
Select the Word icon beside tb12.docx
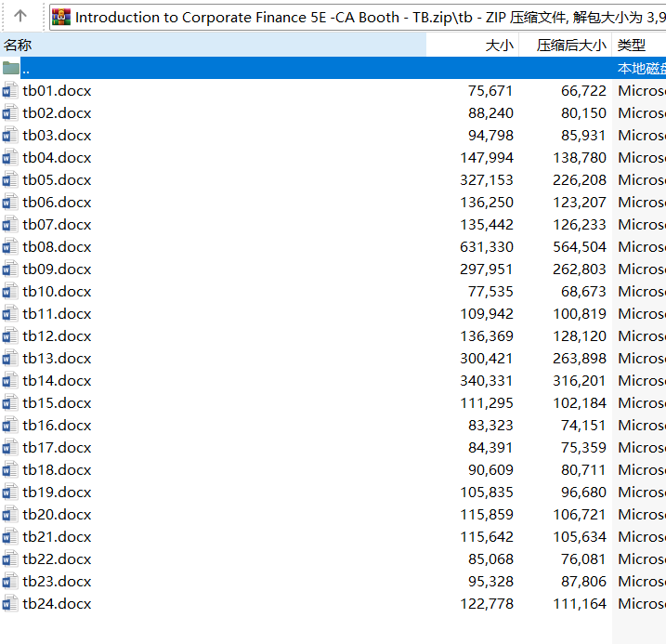pyautogui.click(x=10, y=336)
